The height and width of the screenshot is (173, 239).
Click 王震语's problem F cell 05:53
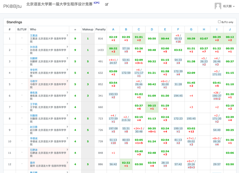[178, 38]
